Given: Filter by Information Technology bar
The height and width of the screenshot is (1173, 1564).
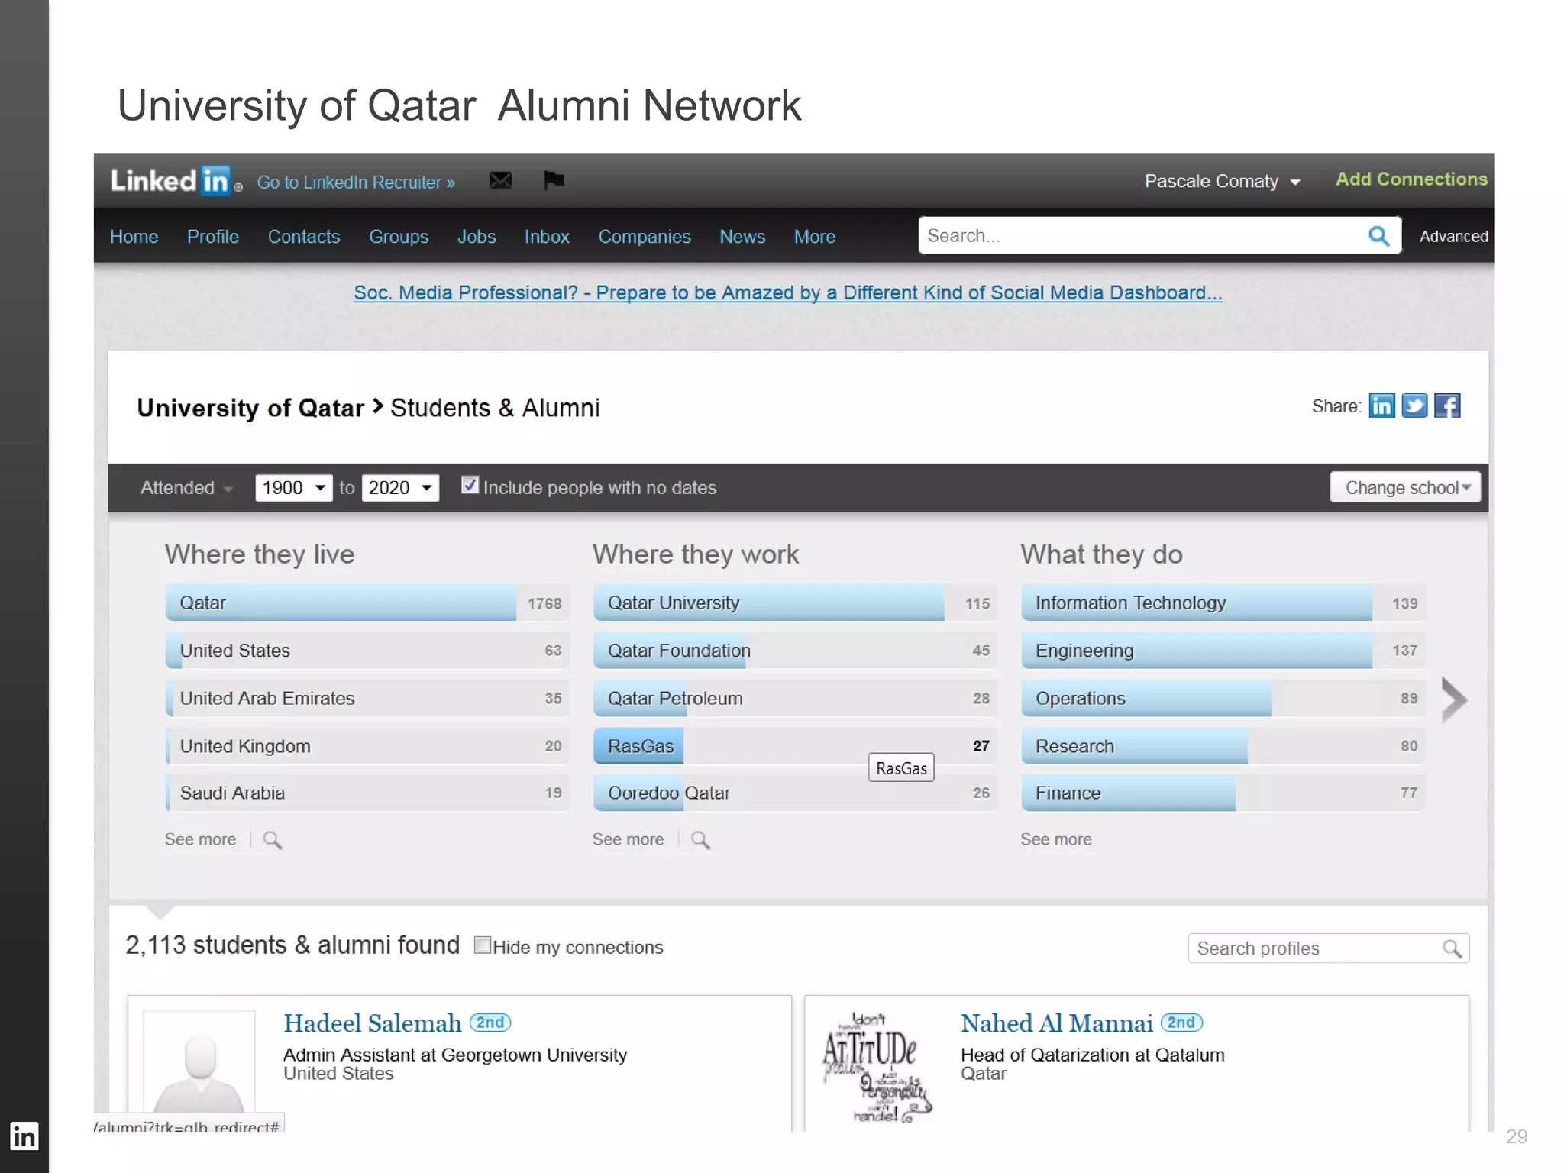Looking at the screenshot, I should click(1223, 603).
